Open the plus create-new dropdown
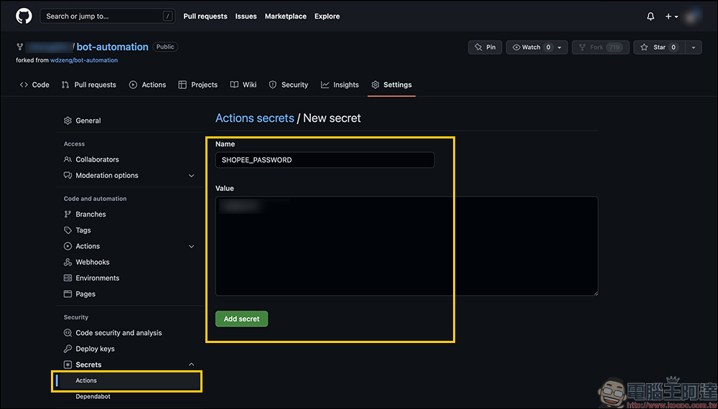 click(671, 17)
